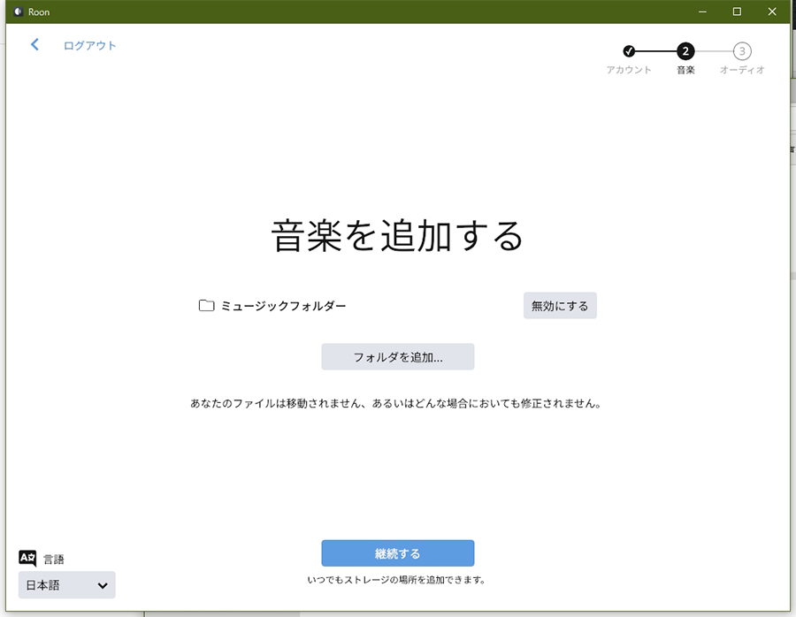The width and height of the screenshot is (796, 617).
Task: Select the step 3 circle indicator
Action: pyautogui.click(x=742, y=51)
